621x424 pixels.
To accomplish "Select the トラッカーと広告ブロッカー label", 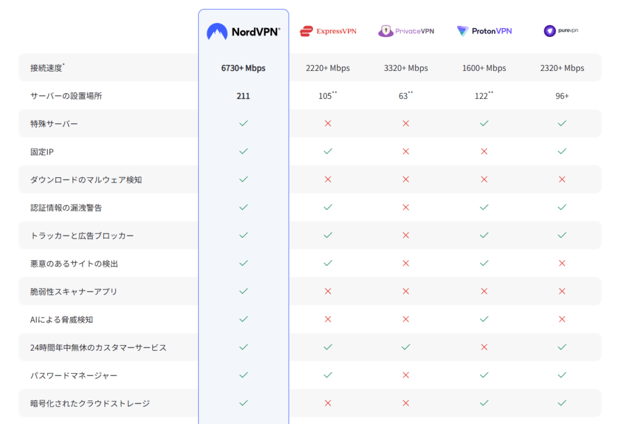I will [82, 236].
